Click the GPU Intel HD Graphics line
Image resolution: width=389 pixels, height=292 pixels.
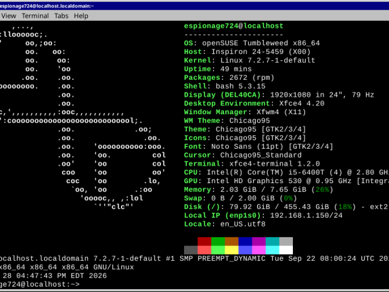click(x=287, y=181)
